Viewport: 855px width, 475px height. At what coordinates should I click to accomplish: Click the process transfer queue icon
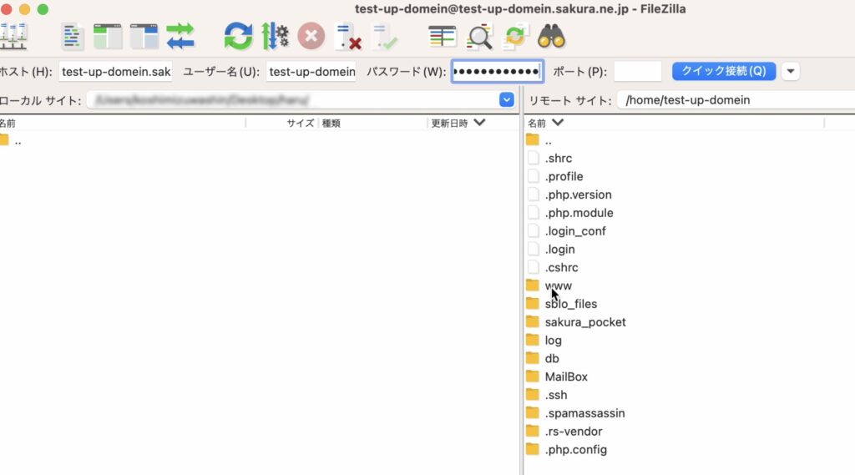(275, 36)
